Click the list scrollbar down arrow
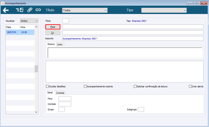Image resolution: width=209 pixels, height=127 pixels. pyautogui.click(x=36, y=112)
